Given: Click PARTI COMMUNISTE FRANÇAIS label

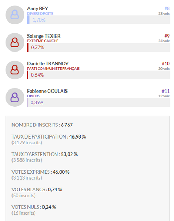Looking at the screenshot, I should [x=53, y=69].
